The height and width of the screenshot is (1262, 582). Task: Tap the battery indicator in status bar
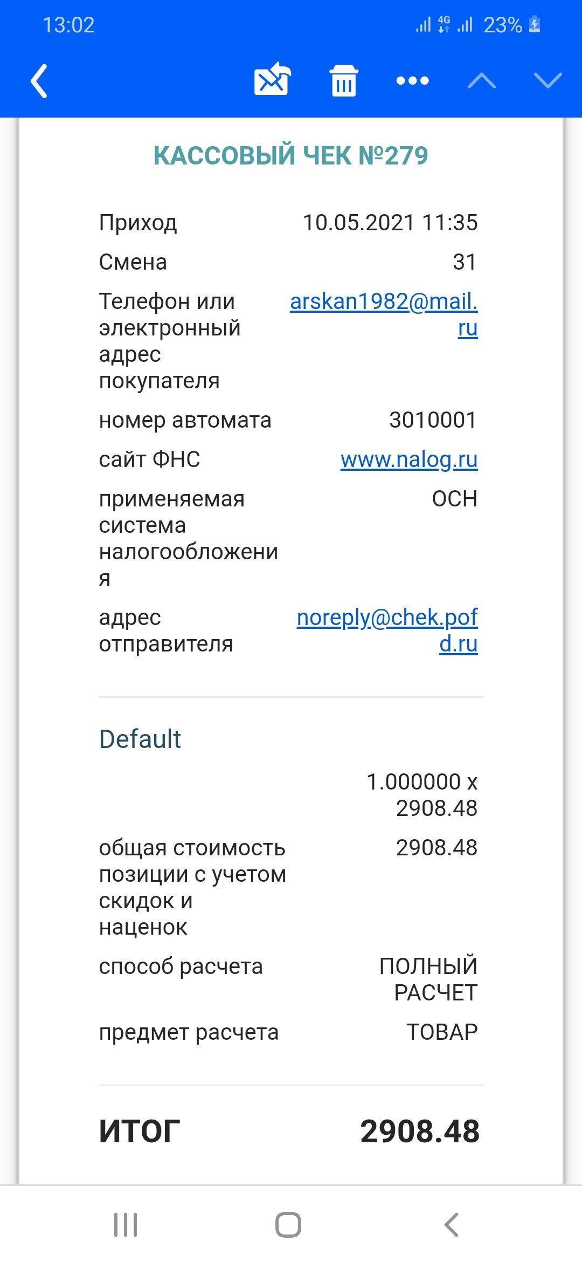[535, 25]
